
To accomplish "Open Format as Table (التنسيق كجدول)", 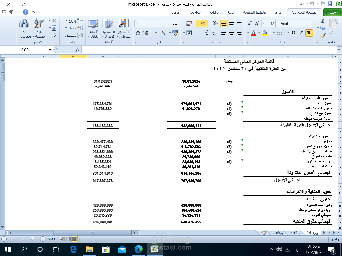I will point(108,28).
